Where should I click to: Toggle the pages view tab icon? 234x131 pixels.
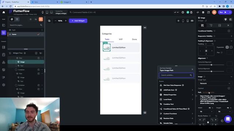(x=12, y=19)
